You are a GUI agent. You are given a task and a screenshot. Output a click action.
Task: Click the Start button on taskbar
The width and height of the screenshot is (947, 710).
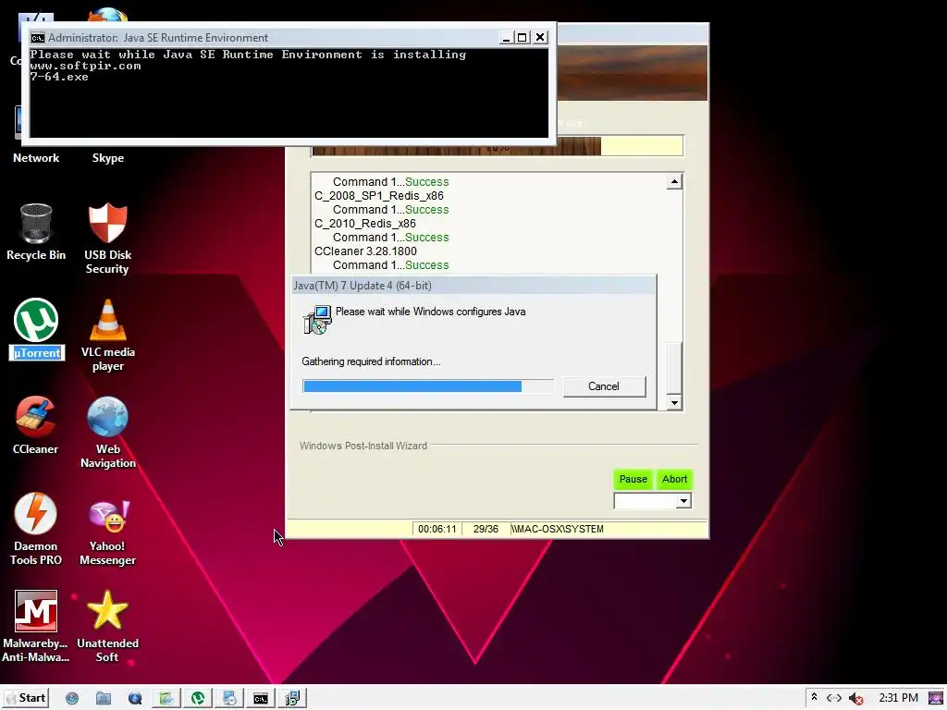click(x=25, y=698)
